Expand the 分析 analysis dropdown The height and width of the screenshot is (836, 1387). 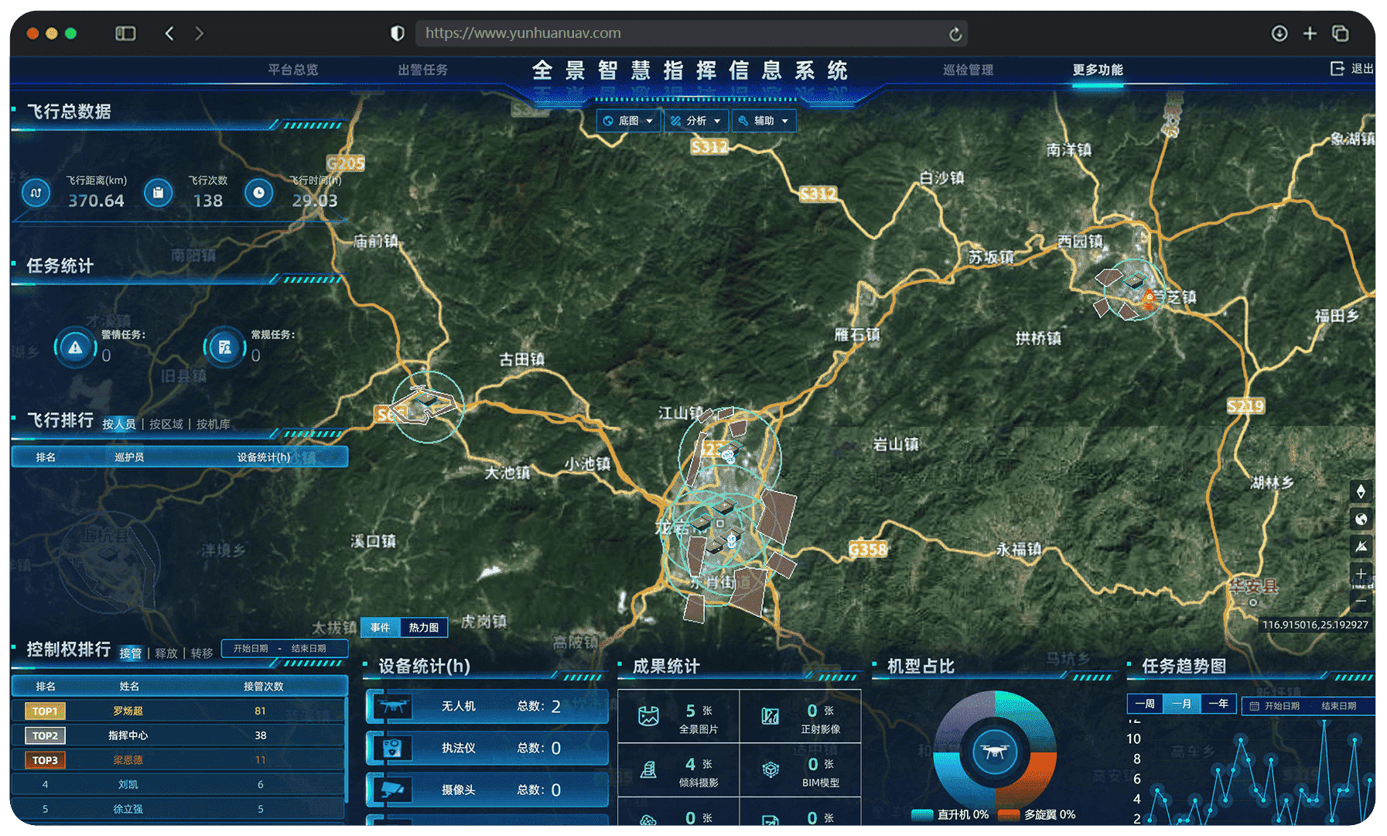pos(695,121)
